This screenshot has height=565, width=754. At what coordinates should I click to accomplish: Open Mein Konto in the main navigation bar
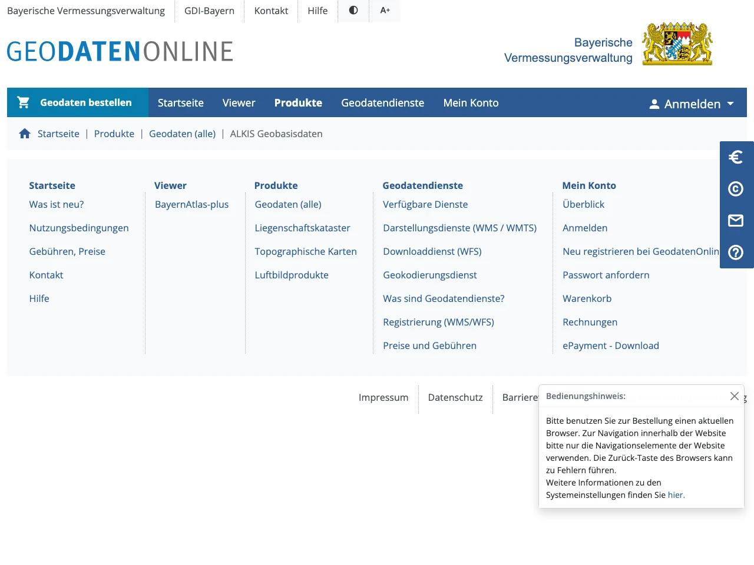pos(471,103)
